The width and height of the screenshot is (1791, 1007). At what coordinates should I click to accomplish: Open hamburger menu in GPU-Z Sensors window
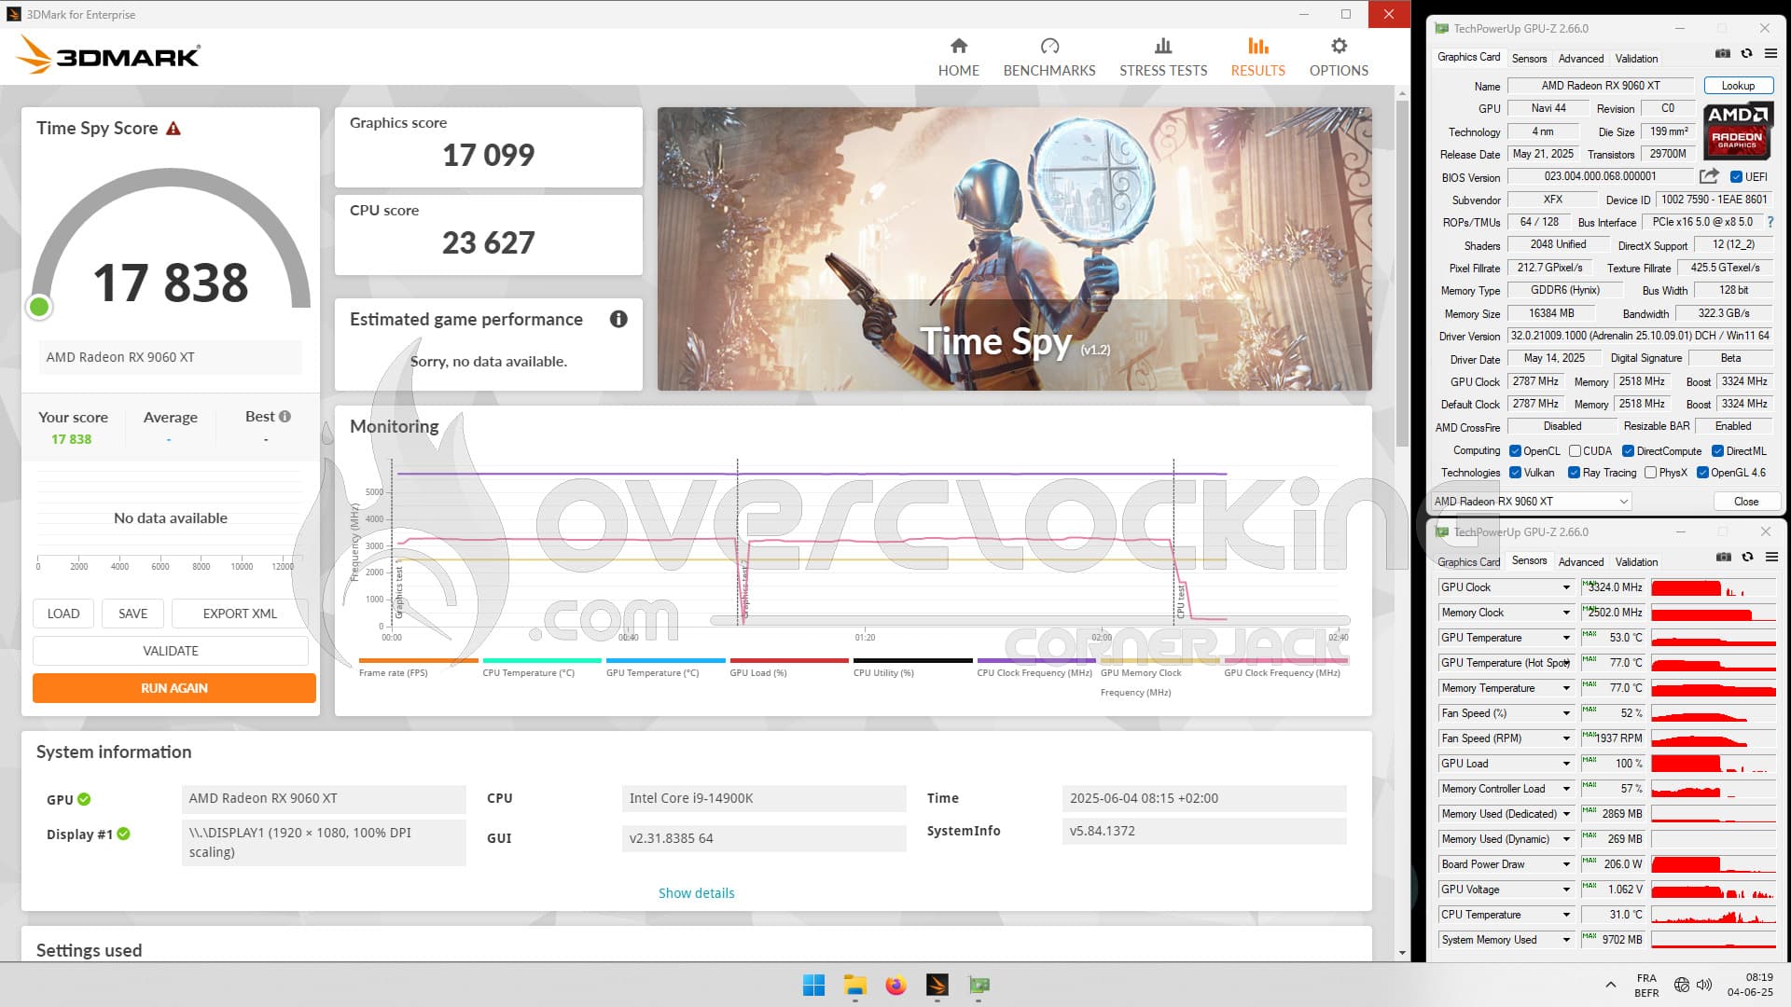click(x=1771, y=558)
